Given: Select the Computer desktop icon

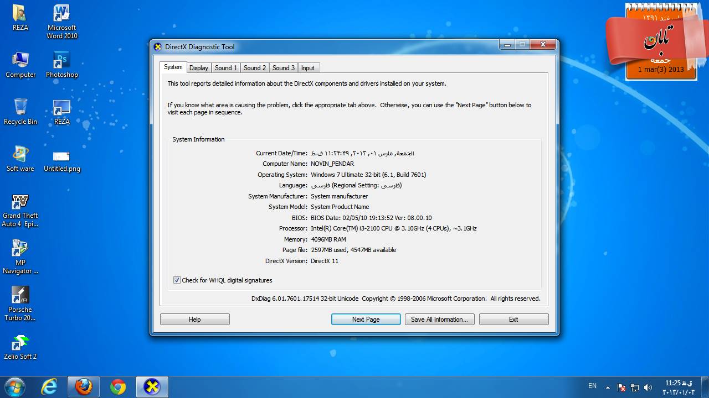Looking at the screenshot, I should click(20, 65).
